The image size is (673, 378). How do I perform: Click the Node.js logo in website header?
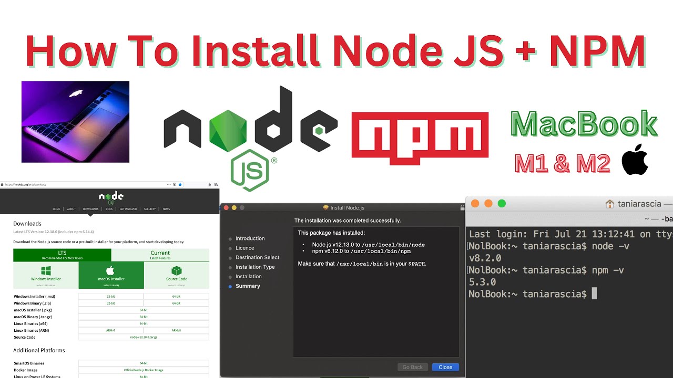pyautogui.click(x=111, y=198)
